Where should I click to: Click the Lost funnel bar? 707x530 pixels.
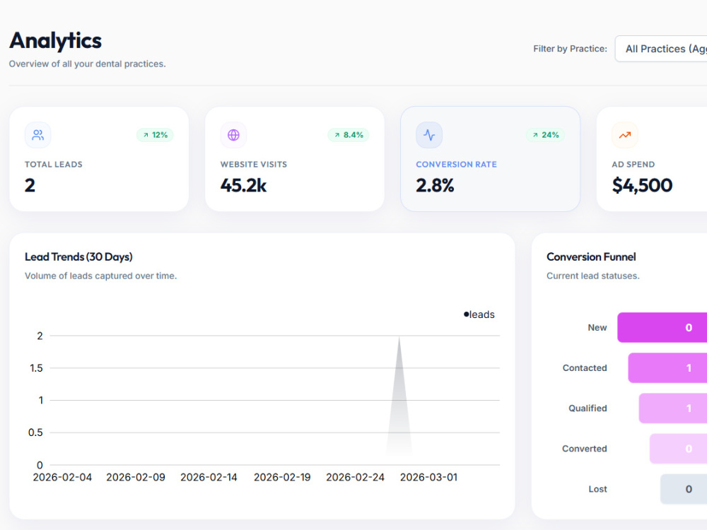[684, 489]
